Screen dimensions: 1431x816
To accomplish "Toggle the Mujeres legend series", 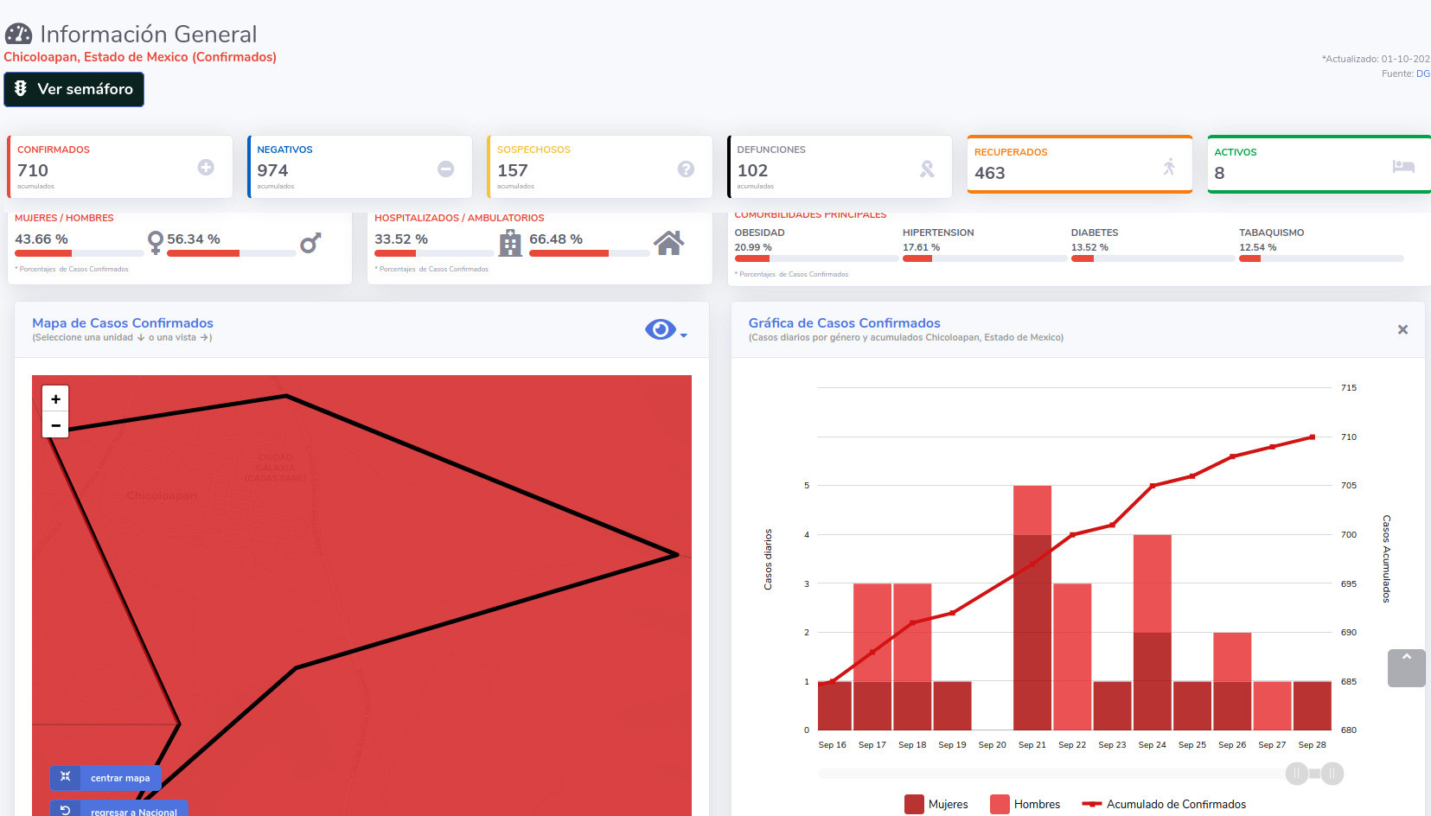I will coord(936,804).
